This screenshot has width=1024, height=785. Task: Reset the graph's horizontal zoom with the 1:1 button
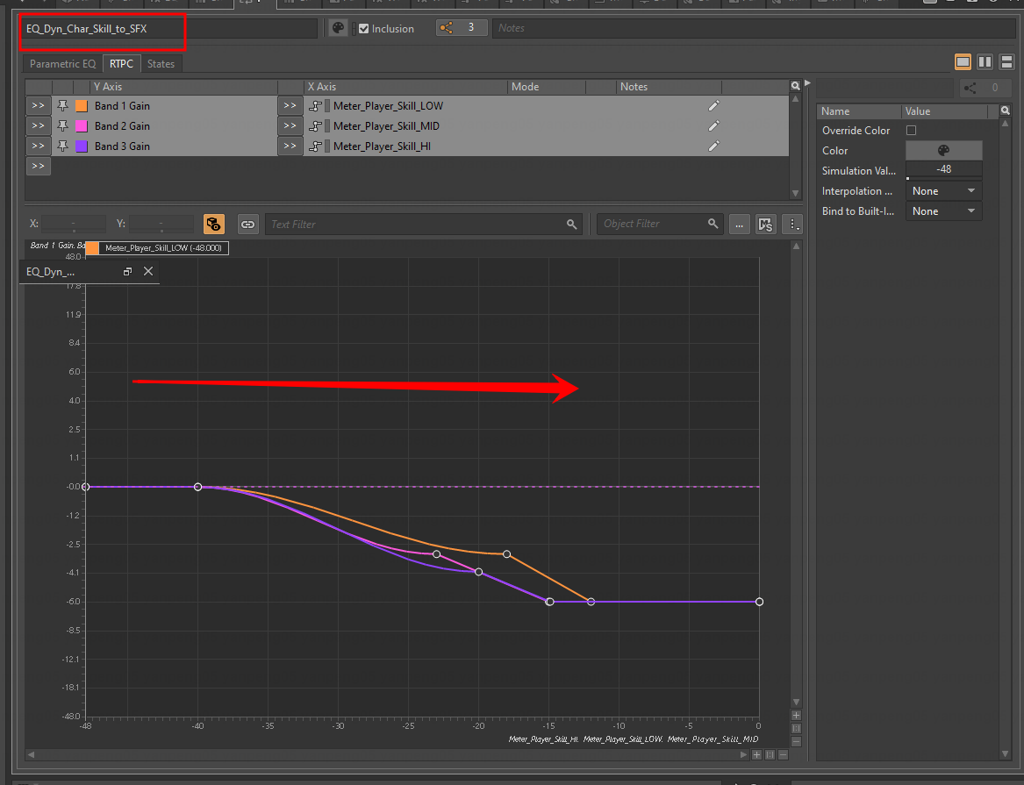click(x=770, y=755)
